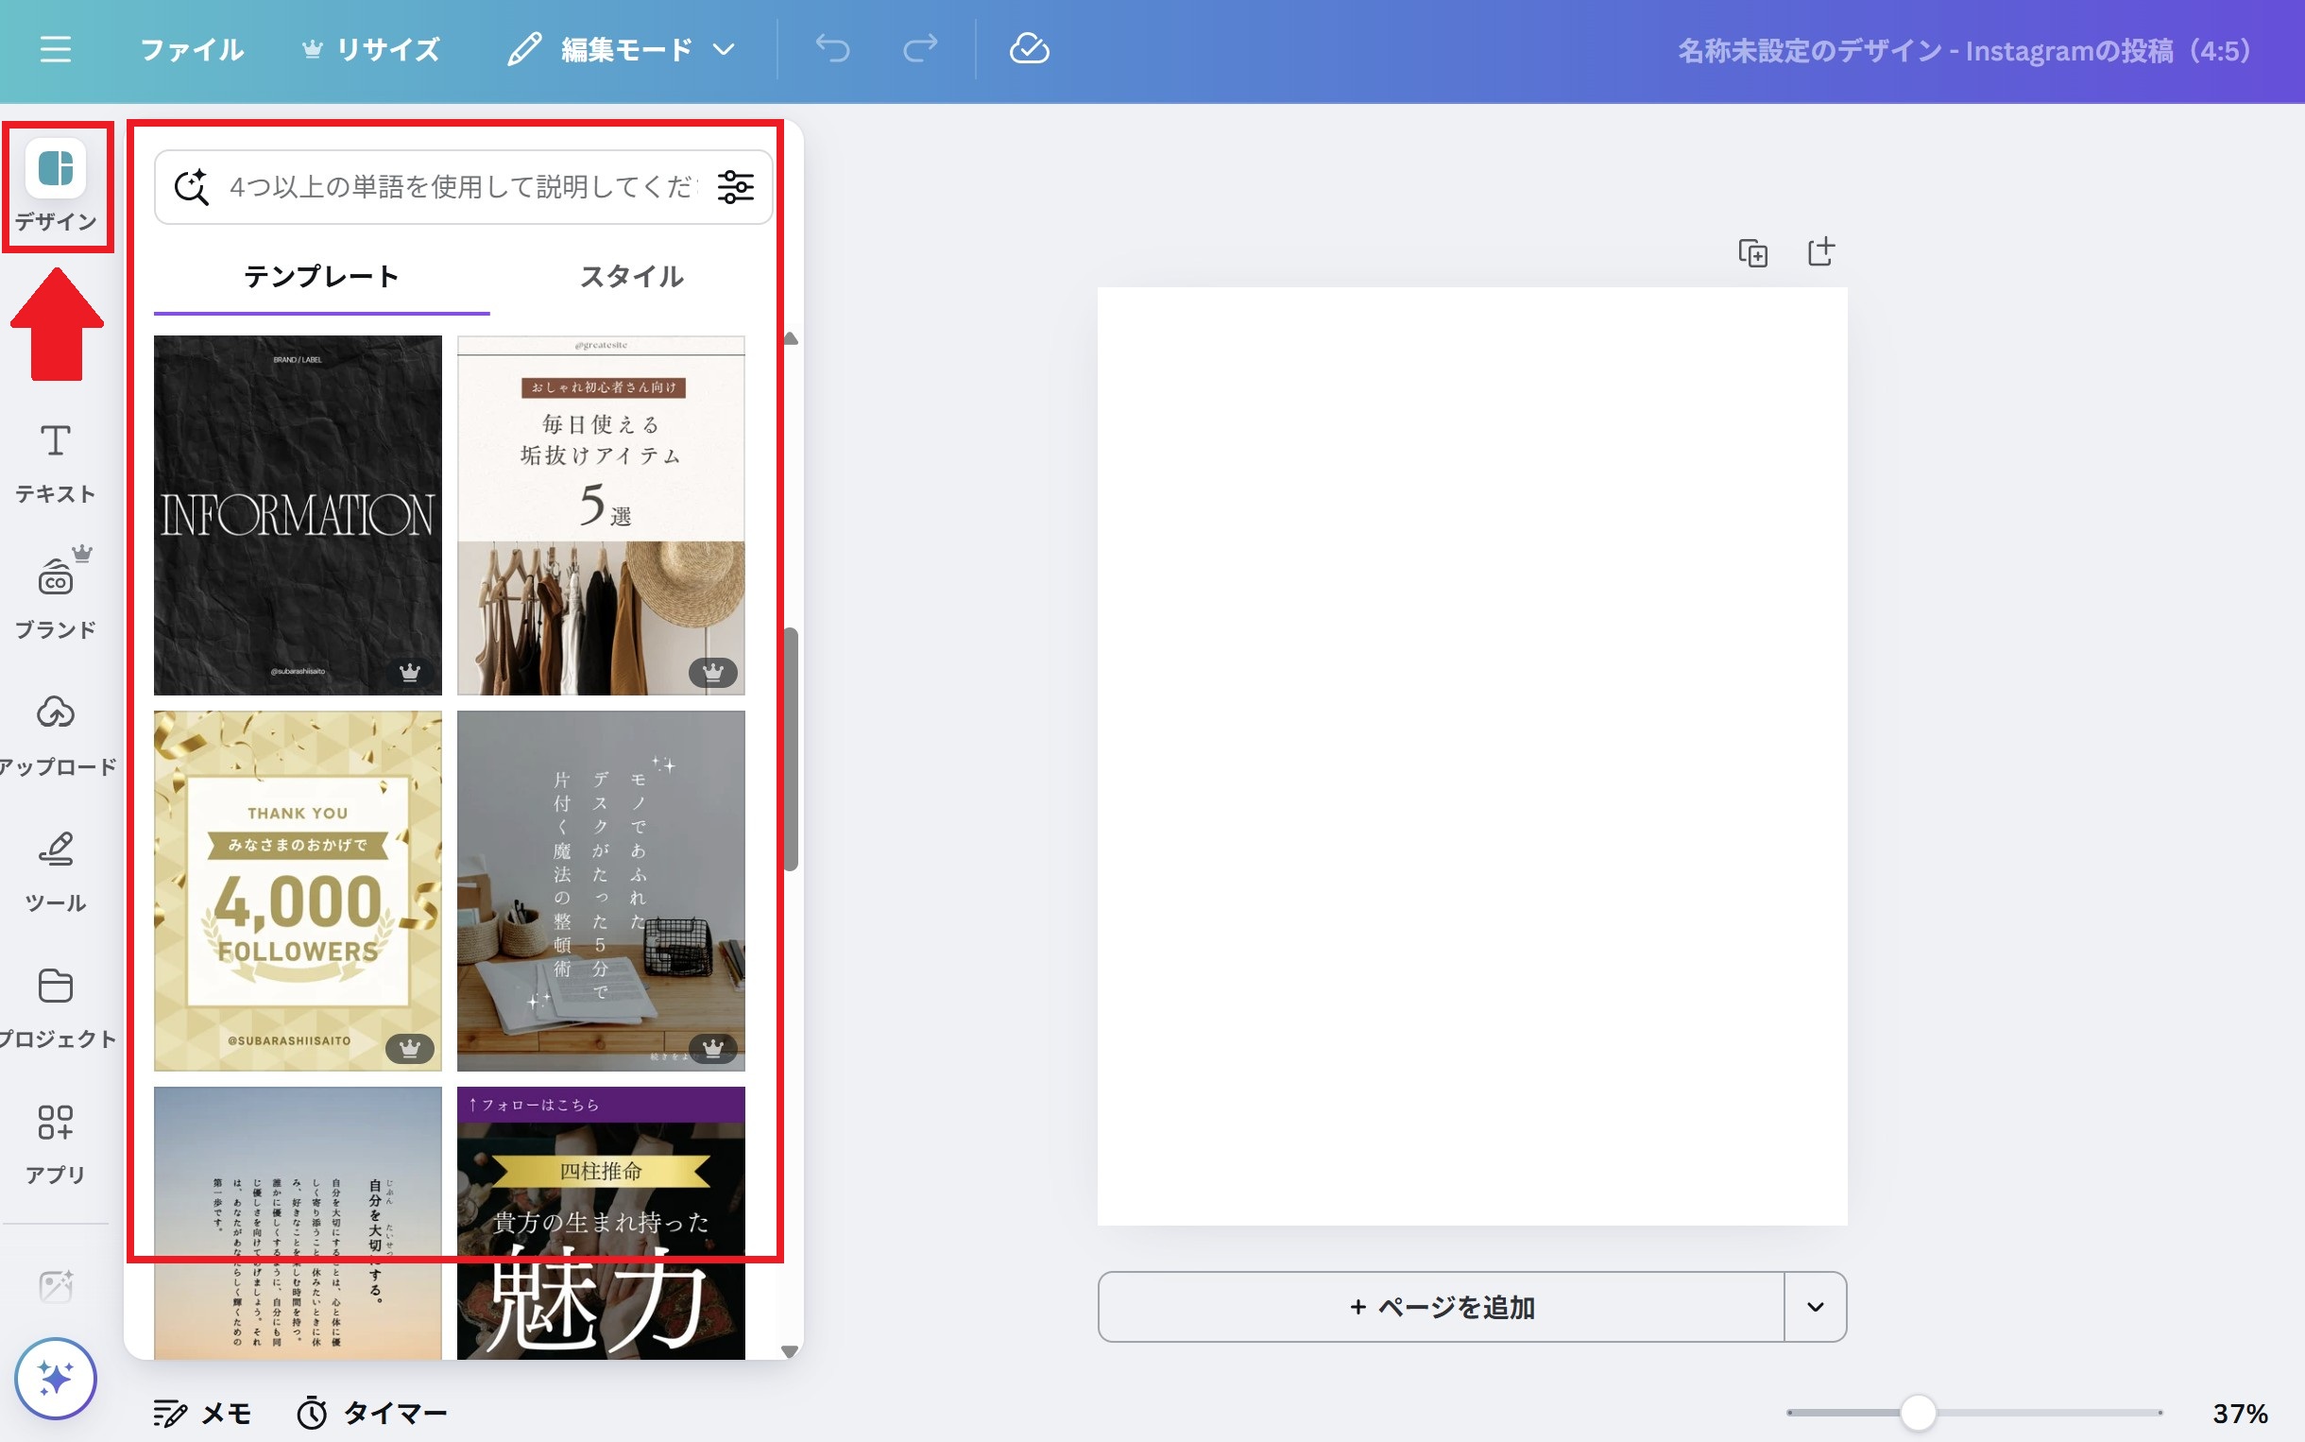Open the ファイル menu
The height and width of the screenshot is (1442, 2305).
tap(192, 49)
